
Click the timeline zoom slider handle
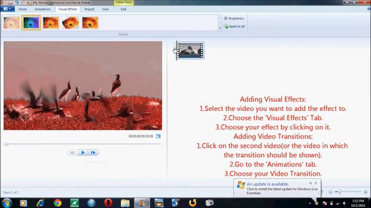[340, 192]
